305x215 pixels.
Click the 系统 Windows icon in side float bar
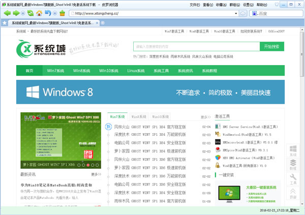click(293, 150)
